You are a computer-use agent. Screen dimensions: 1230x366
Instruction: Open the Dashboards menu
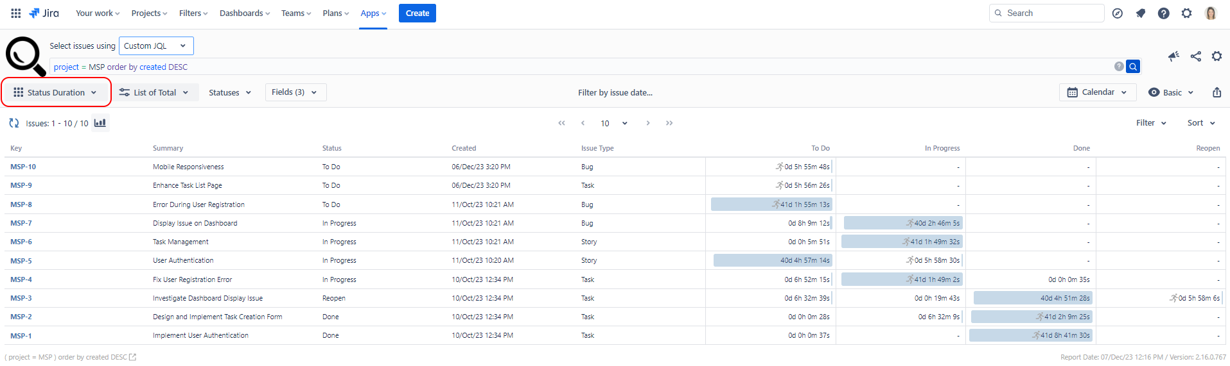244,13
